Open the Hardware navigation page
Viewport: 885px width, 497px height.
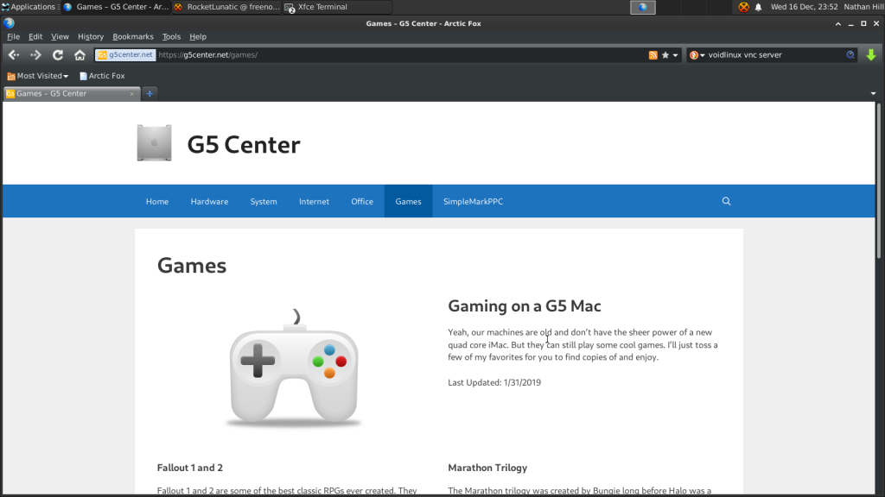pos(209,201)
